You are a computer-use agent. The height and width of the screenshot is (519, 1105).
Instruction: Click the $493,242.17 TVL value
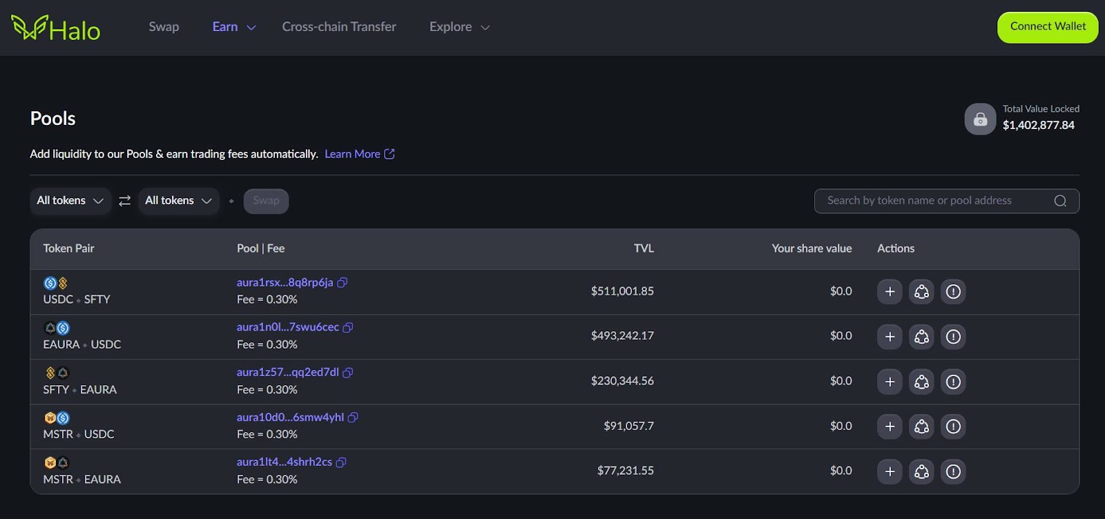tap(622, 336)
